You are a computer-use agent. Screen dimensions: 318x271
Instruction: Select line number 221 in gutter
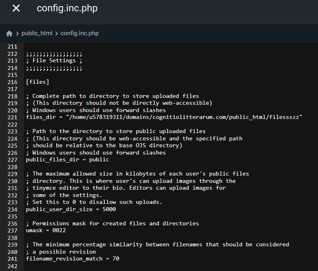point(13,117)
